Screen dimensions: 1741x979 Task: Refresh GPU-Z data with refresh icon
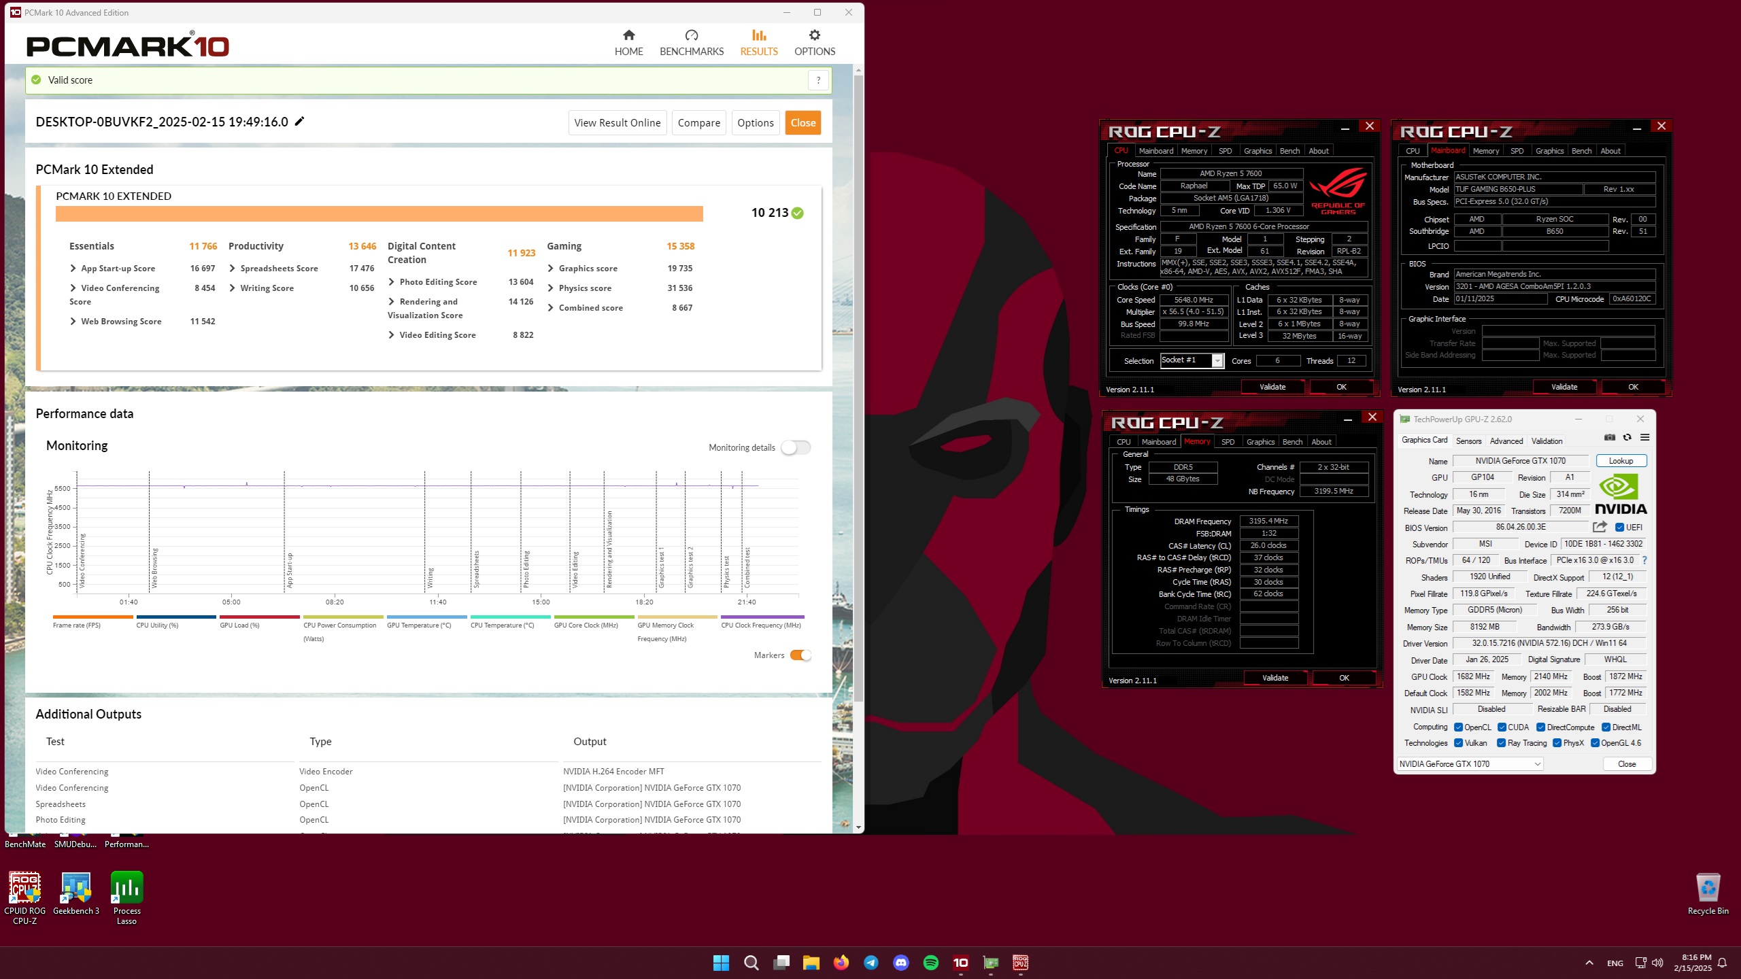pos(1627,438)
